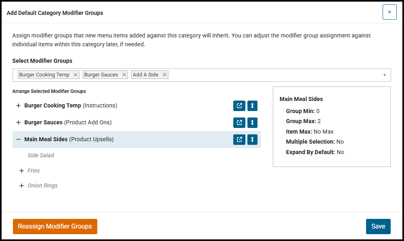The width and height of the screenshot is (404, 241).
Task: Click the Burger Sauces tag text
Action: [101, 75]
